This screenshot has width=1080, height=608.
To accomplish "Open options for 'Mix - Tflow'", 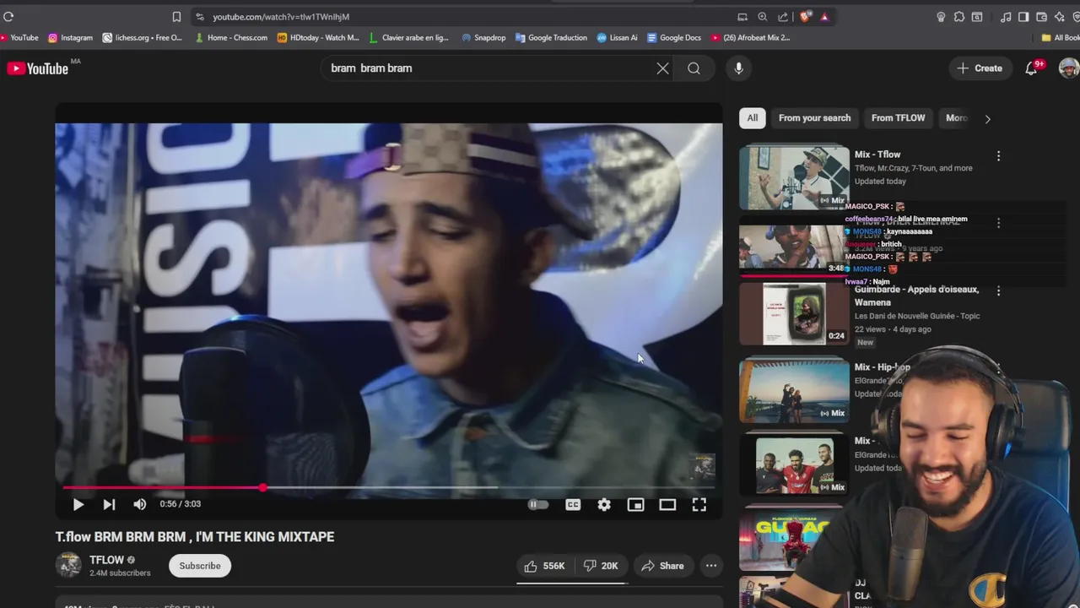I will click(998, 156).
